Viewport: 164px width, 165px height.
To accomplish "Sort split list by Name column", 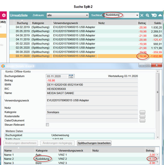I will coord(19,151).
